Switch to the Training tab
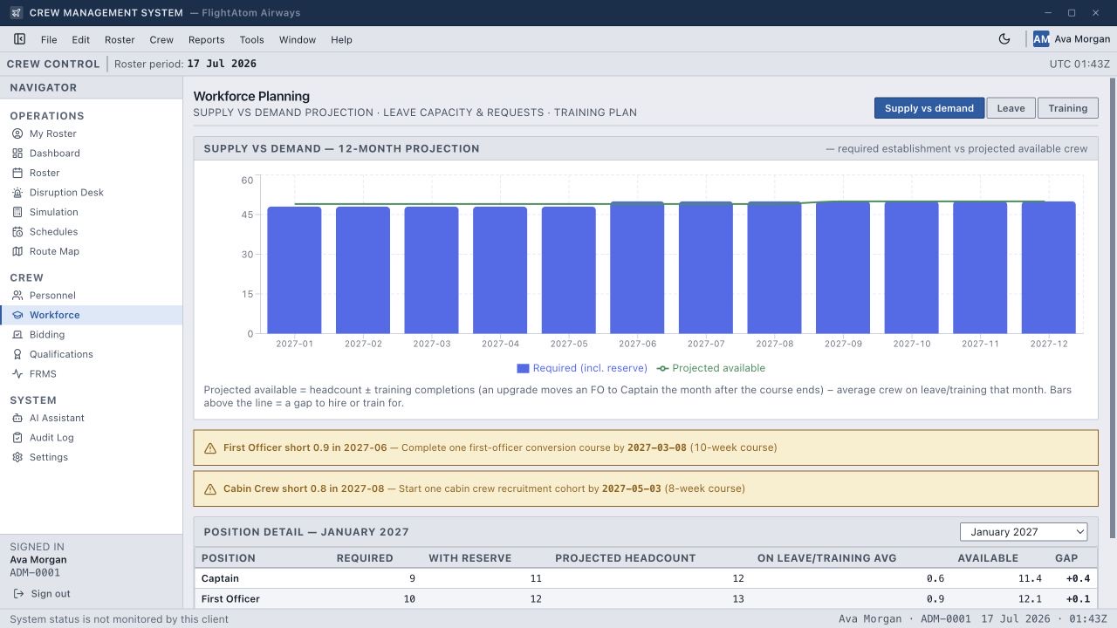This screenshot has width=1117, height=628. (x=1068, y=108)
